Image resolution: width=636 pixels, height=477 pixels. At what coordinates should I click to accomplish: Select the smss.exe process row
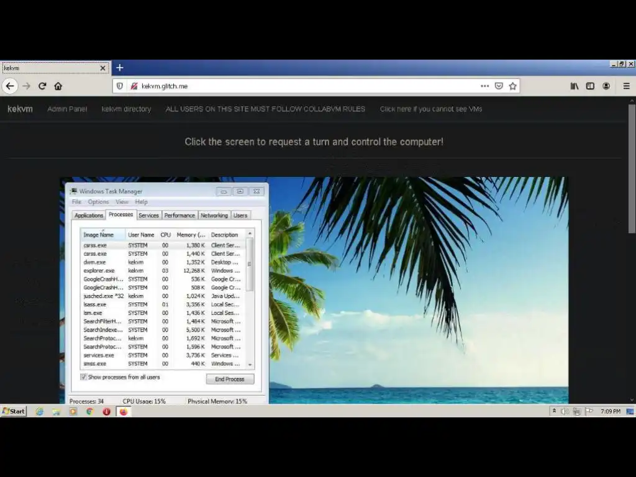coord(163,363)
